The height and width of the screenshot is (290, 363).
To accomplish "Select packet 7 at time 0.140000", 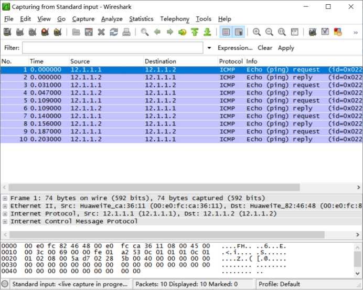I will [181, 116].
